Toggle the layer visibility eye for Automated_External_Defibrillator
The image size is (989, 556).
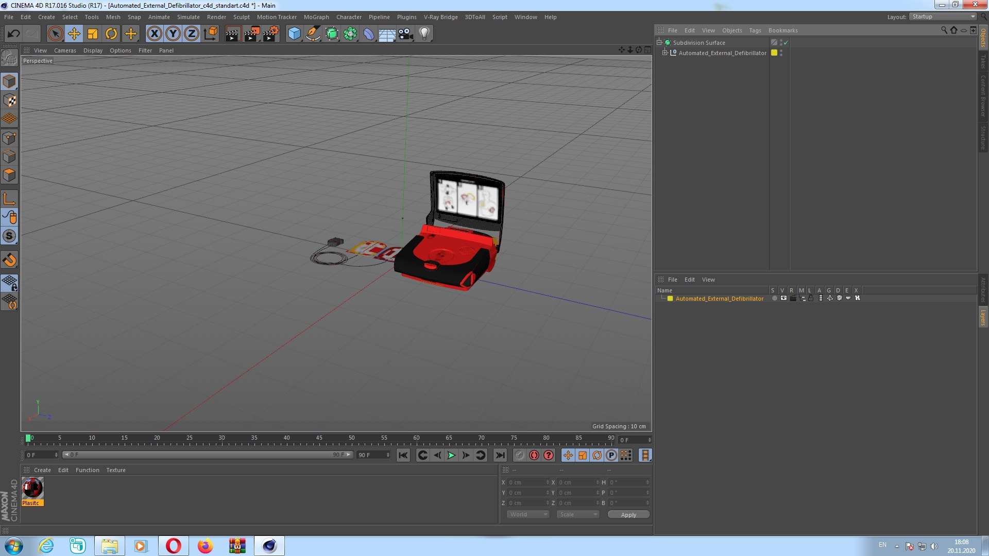tap(783, 298)
